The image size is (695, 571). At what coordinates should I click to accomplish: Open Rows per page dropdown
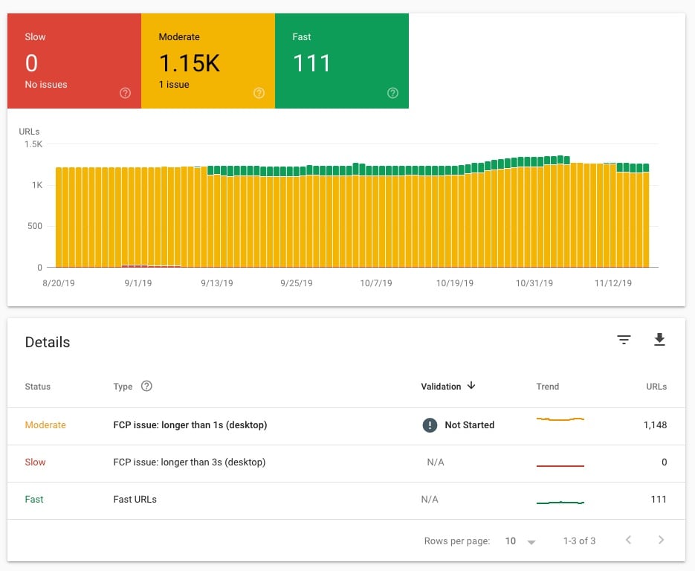click(520, 541)
